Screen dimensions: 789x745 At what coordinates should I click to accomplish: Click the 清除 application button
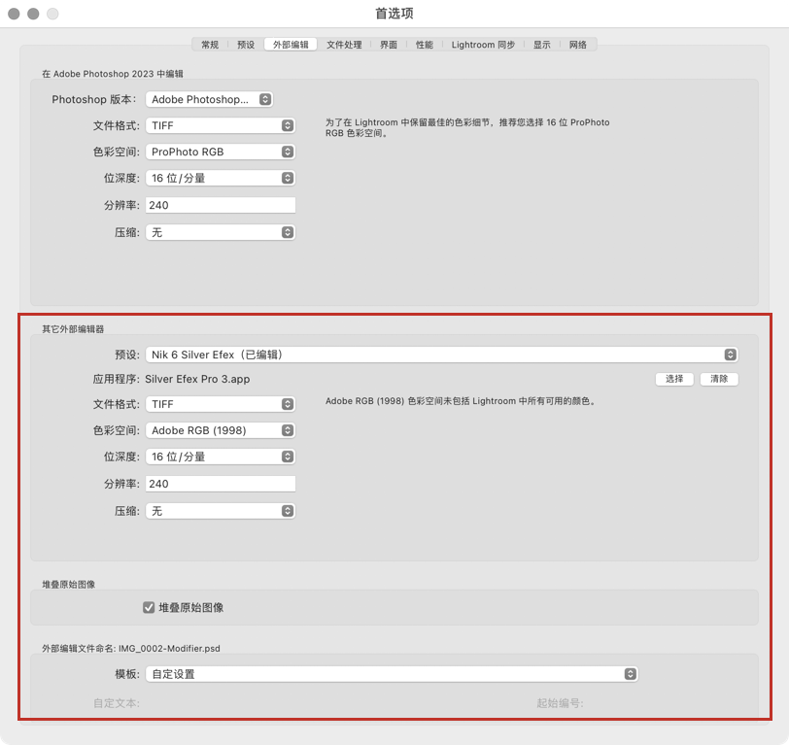719,379
